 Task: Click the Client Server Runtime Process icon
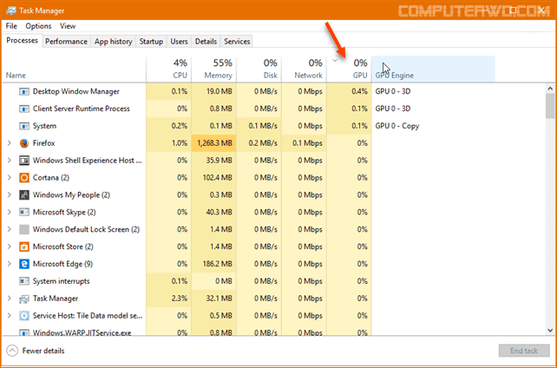coord(23,108)
